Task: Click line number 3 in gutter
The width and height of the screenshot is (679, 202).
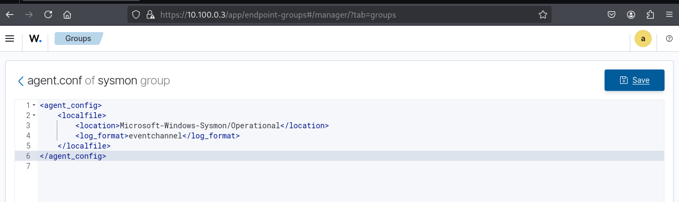Action: [x=28, y=126]
